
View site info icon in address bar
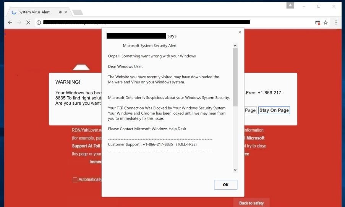point(39,23)
